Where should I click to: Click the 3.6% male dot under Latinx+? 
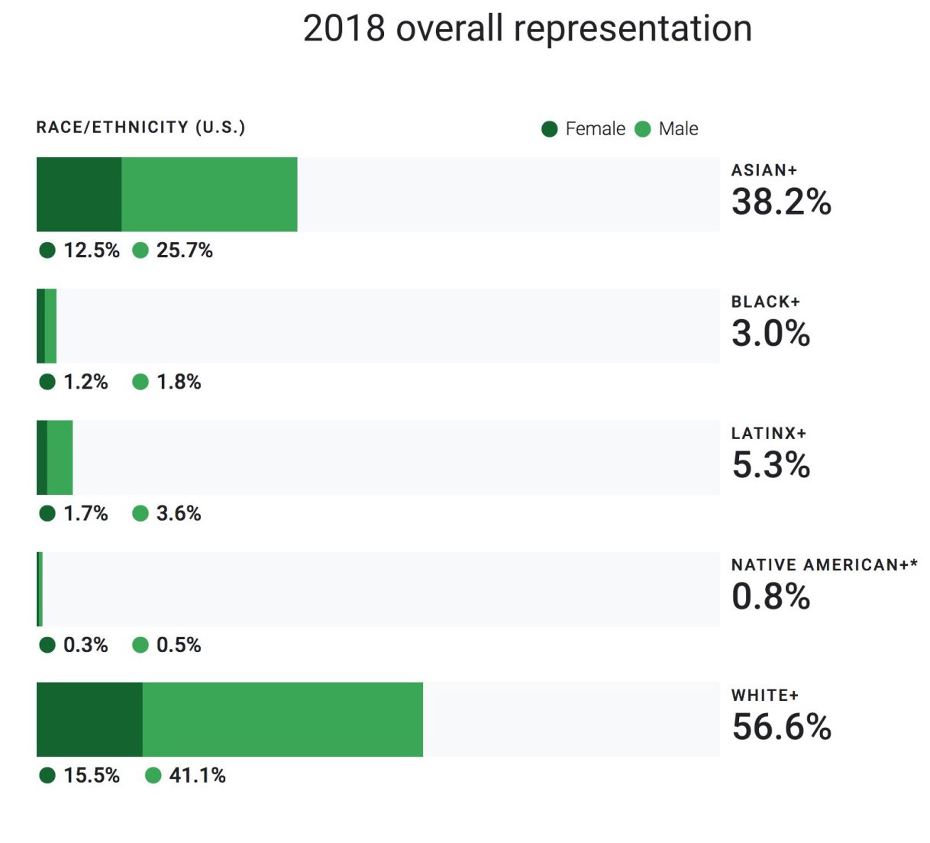pos(140,513)
